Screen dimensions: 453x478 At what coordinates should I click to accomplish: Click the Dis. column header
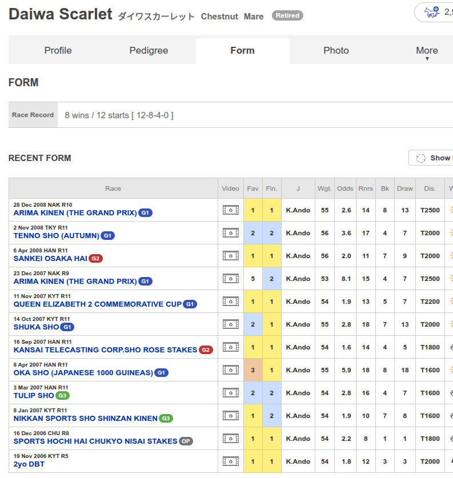[x=430, y=188]
